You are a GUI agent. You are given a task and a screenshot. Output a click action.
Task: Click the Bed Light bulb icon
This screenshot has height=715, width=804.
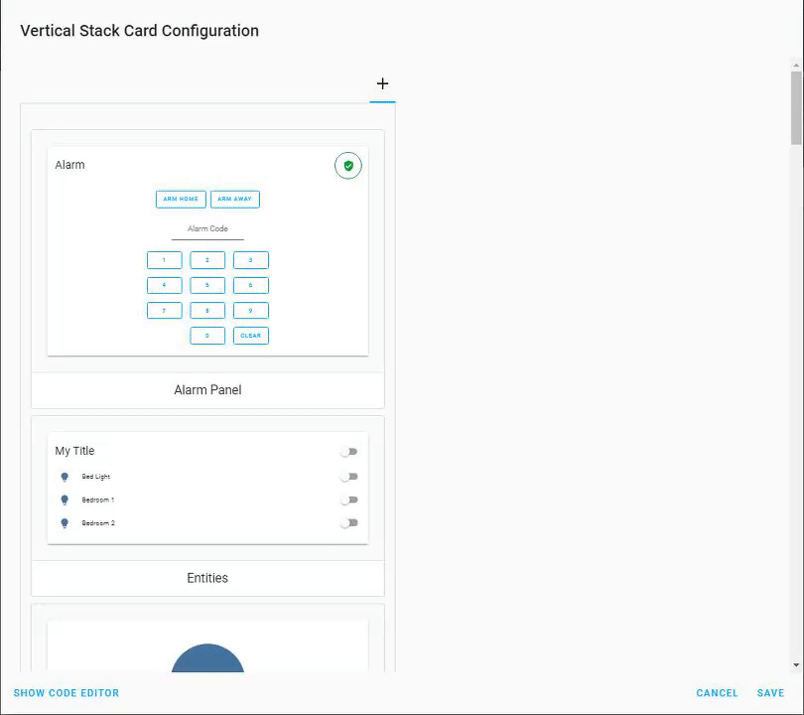point(65,477)
